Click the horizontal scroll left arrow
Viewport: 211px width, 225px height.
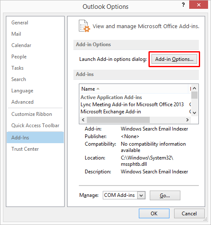pyautogui.click(x=83, y=120)
